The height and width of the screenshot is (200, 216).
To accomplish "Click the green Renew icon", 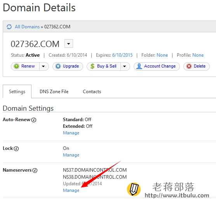I will [17, 66].
